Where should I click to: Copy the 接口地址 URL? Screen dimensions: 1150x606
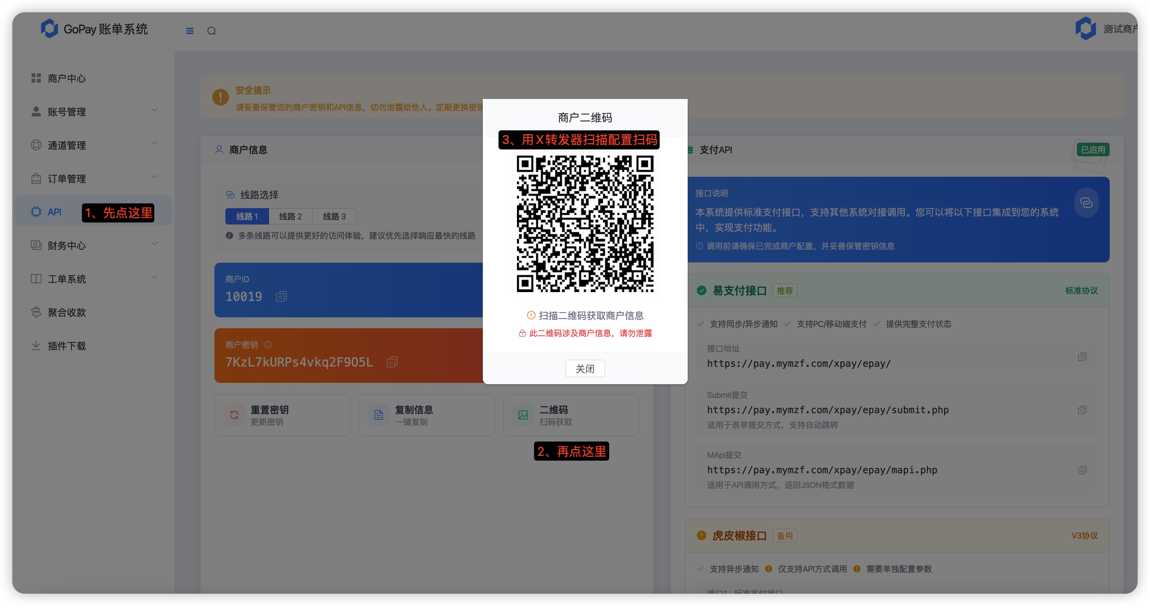pyautogui.click(x=1082, y=357)
